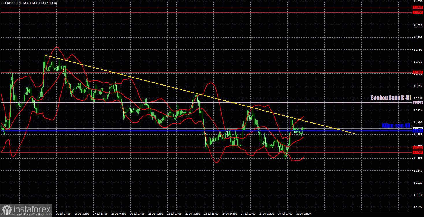Click the 1.1445 value on price axis

click(x=418, y=86)
